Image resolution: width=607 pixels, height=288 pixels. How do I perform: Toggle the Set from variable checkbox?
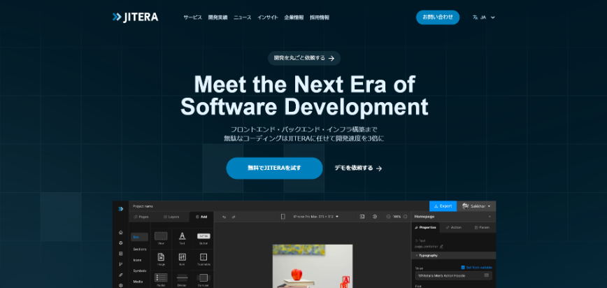pos(463,267)
